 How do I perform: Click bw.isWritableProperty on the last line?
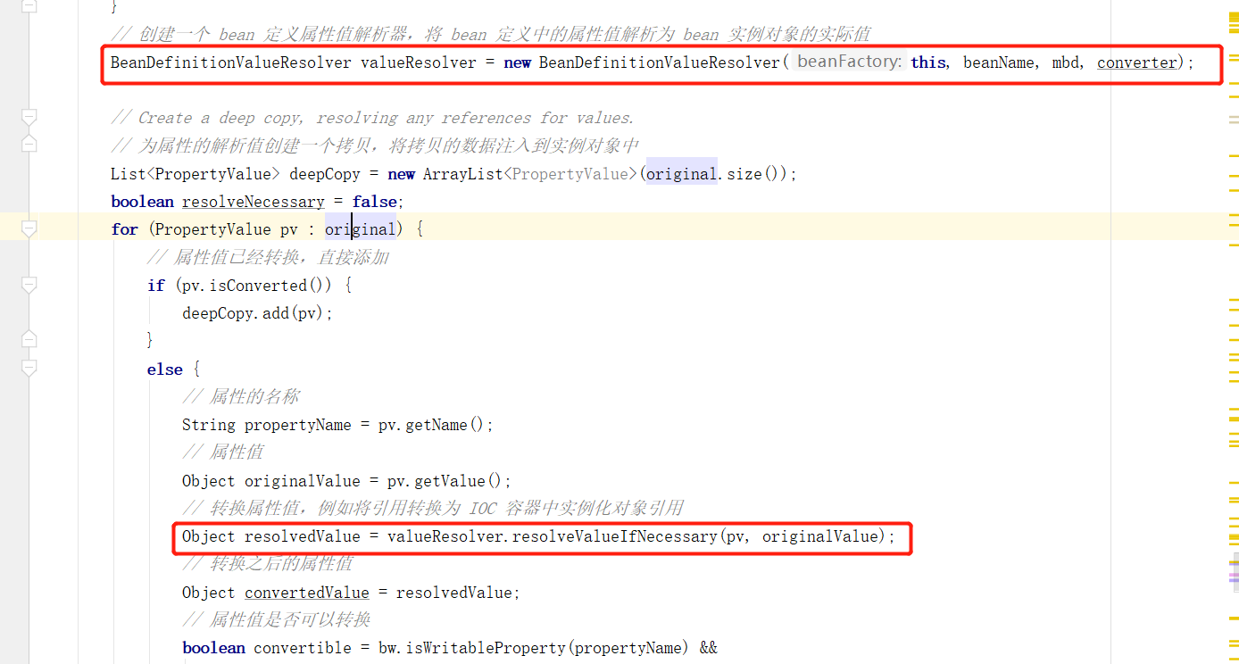(x=471, y=648)
